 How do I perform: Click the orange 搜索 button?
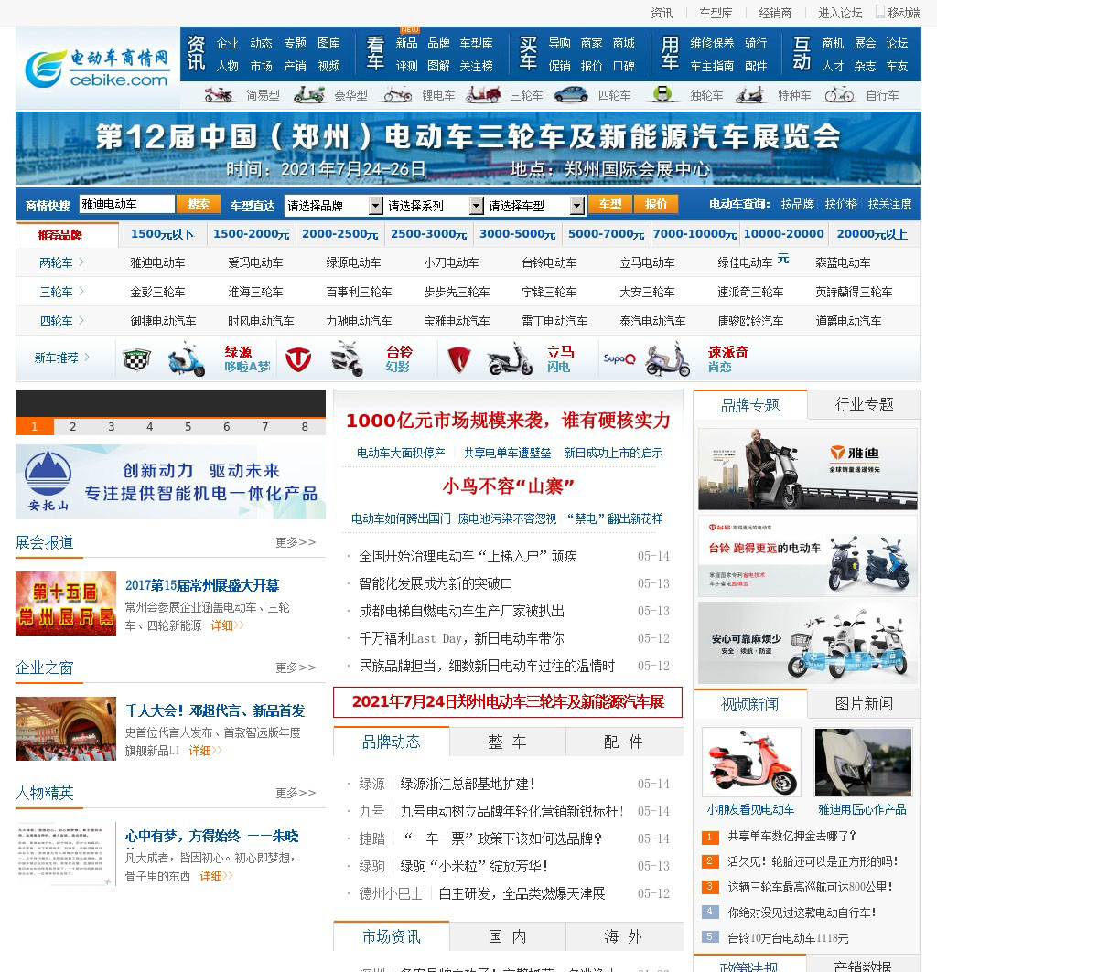(x=199, y=205)
